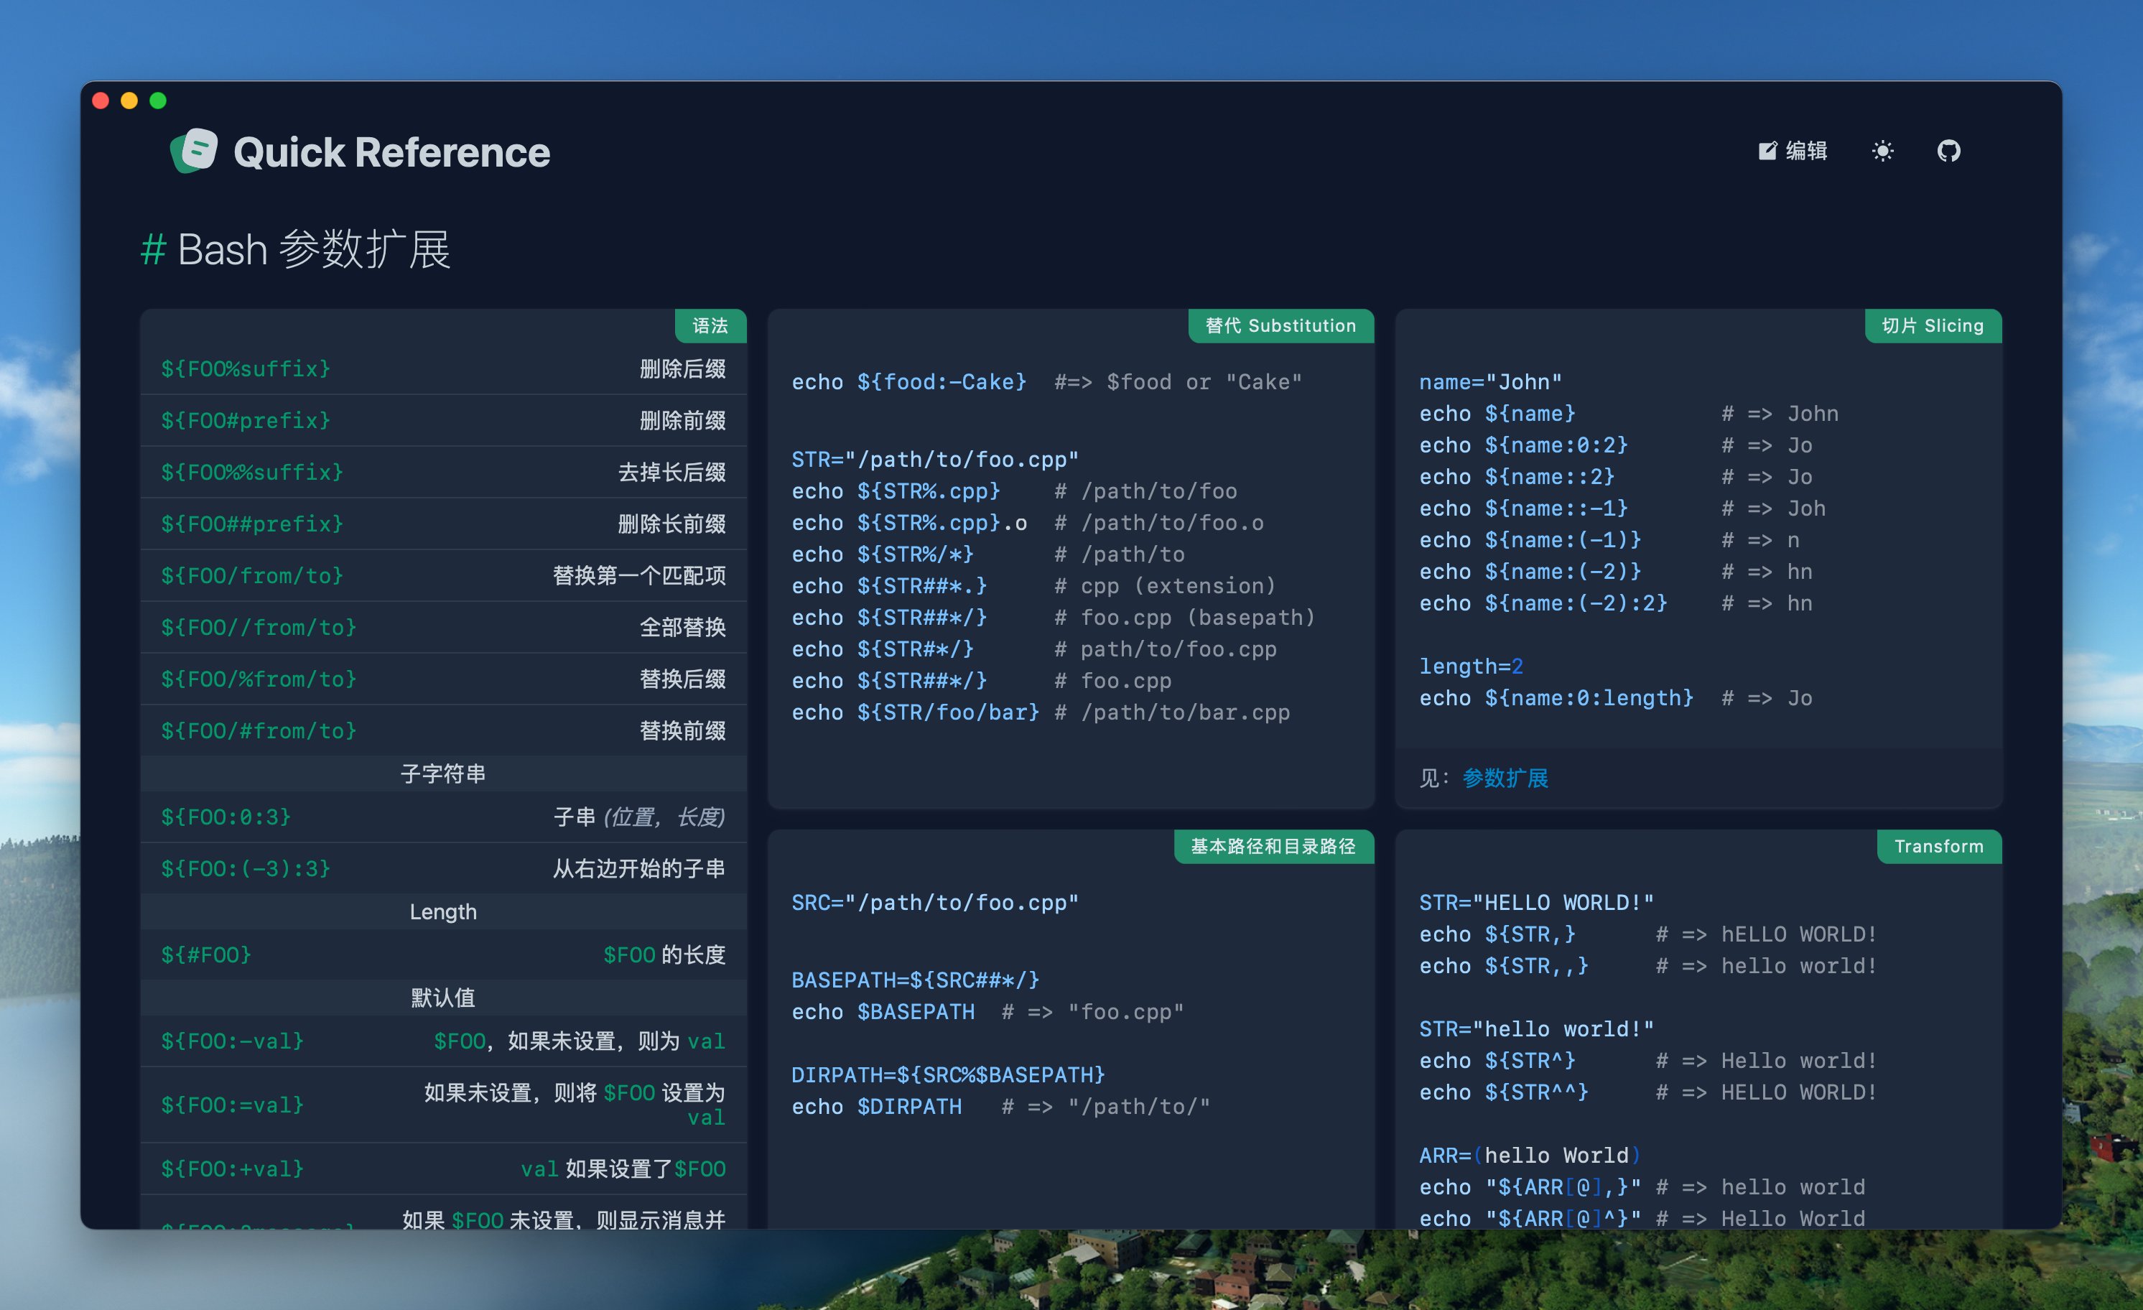Click the Transform section tag
The width and height of the screenshot is (2143, 1310).
click(x=1938, y=846)
